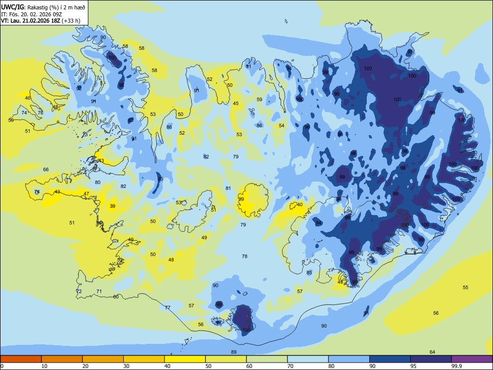Select the 40–50% bright yellow legend swatch
The image size is (493, 370).
185,359
